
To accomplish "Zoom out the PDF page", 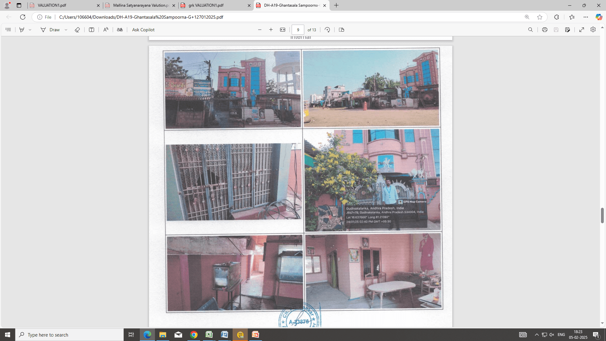I will click(x=260, y=30).
